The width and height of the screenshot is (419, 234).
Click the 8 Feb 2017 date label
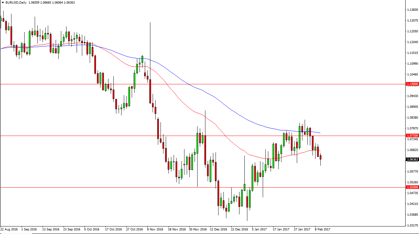point(323,229)
